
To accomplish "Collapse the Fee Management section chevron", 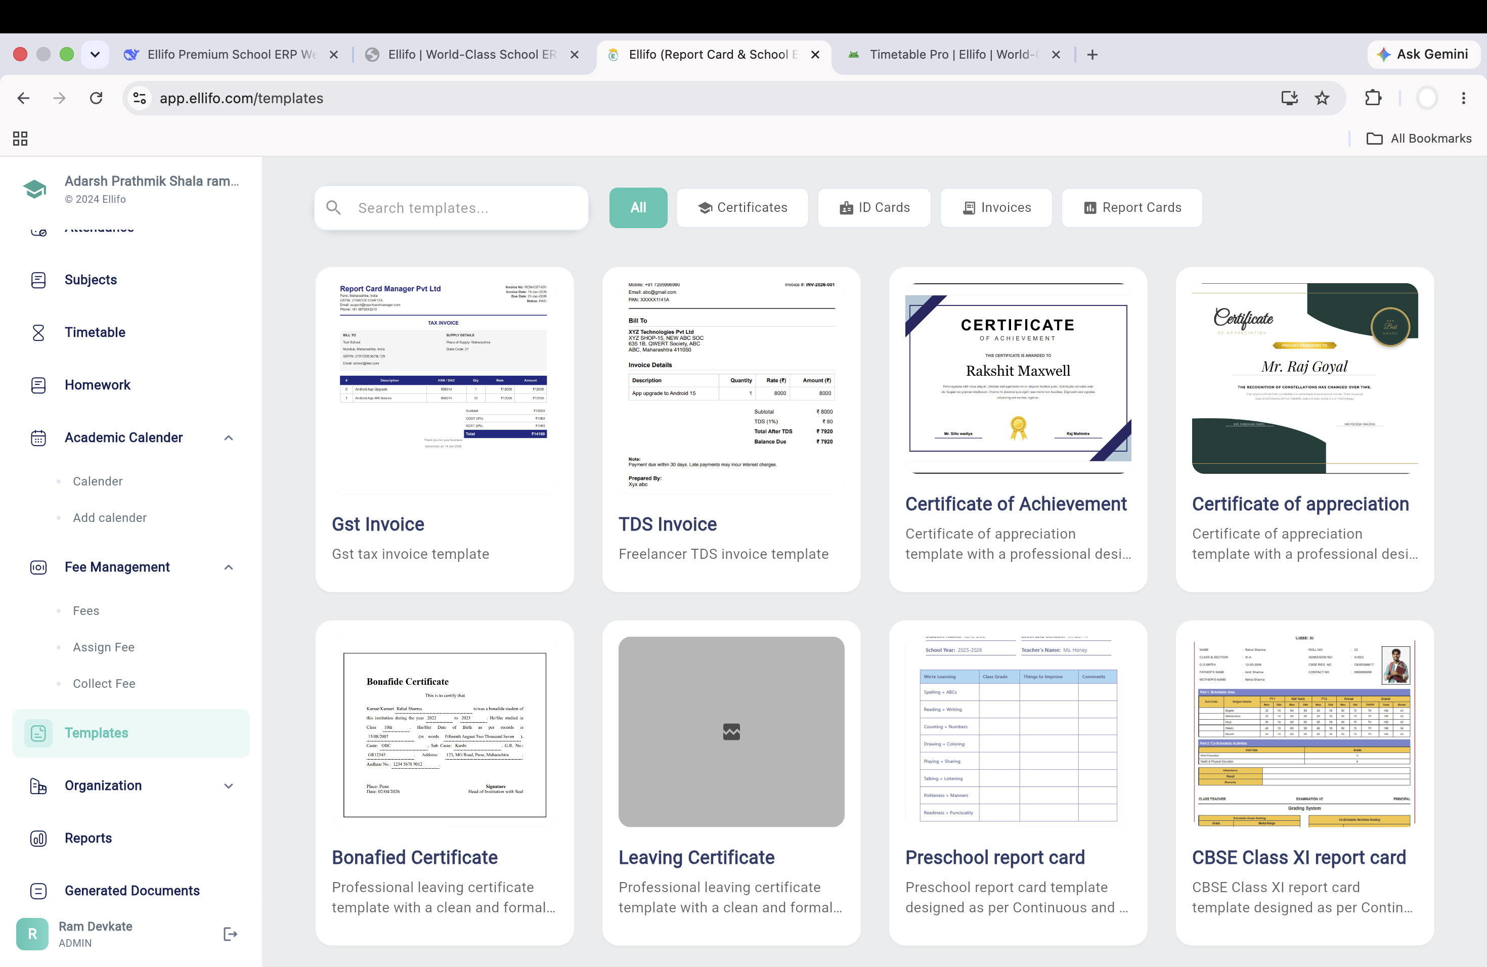I will click(229, 567).
